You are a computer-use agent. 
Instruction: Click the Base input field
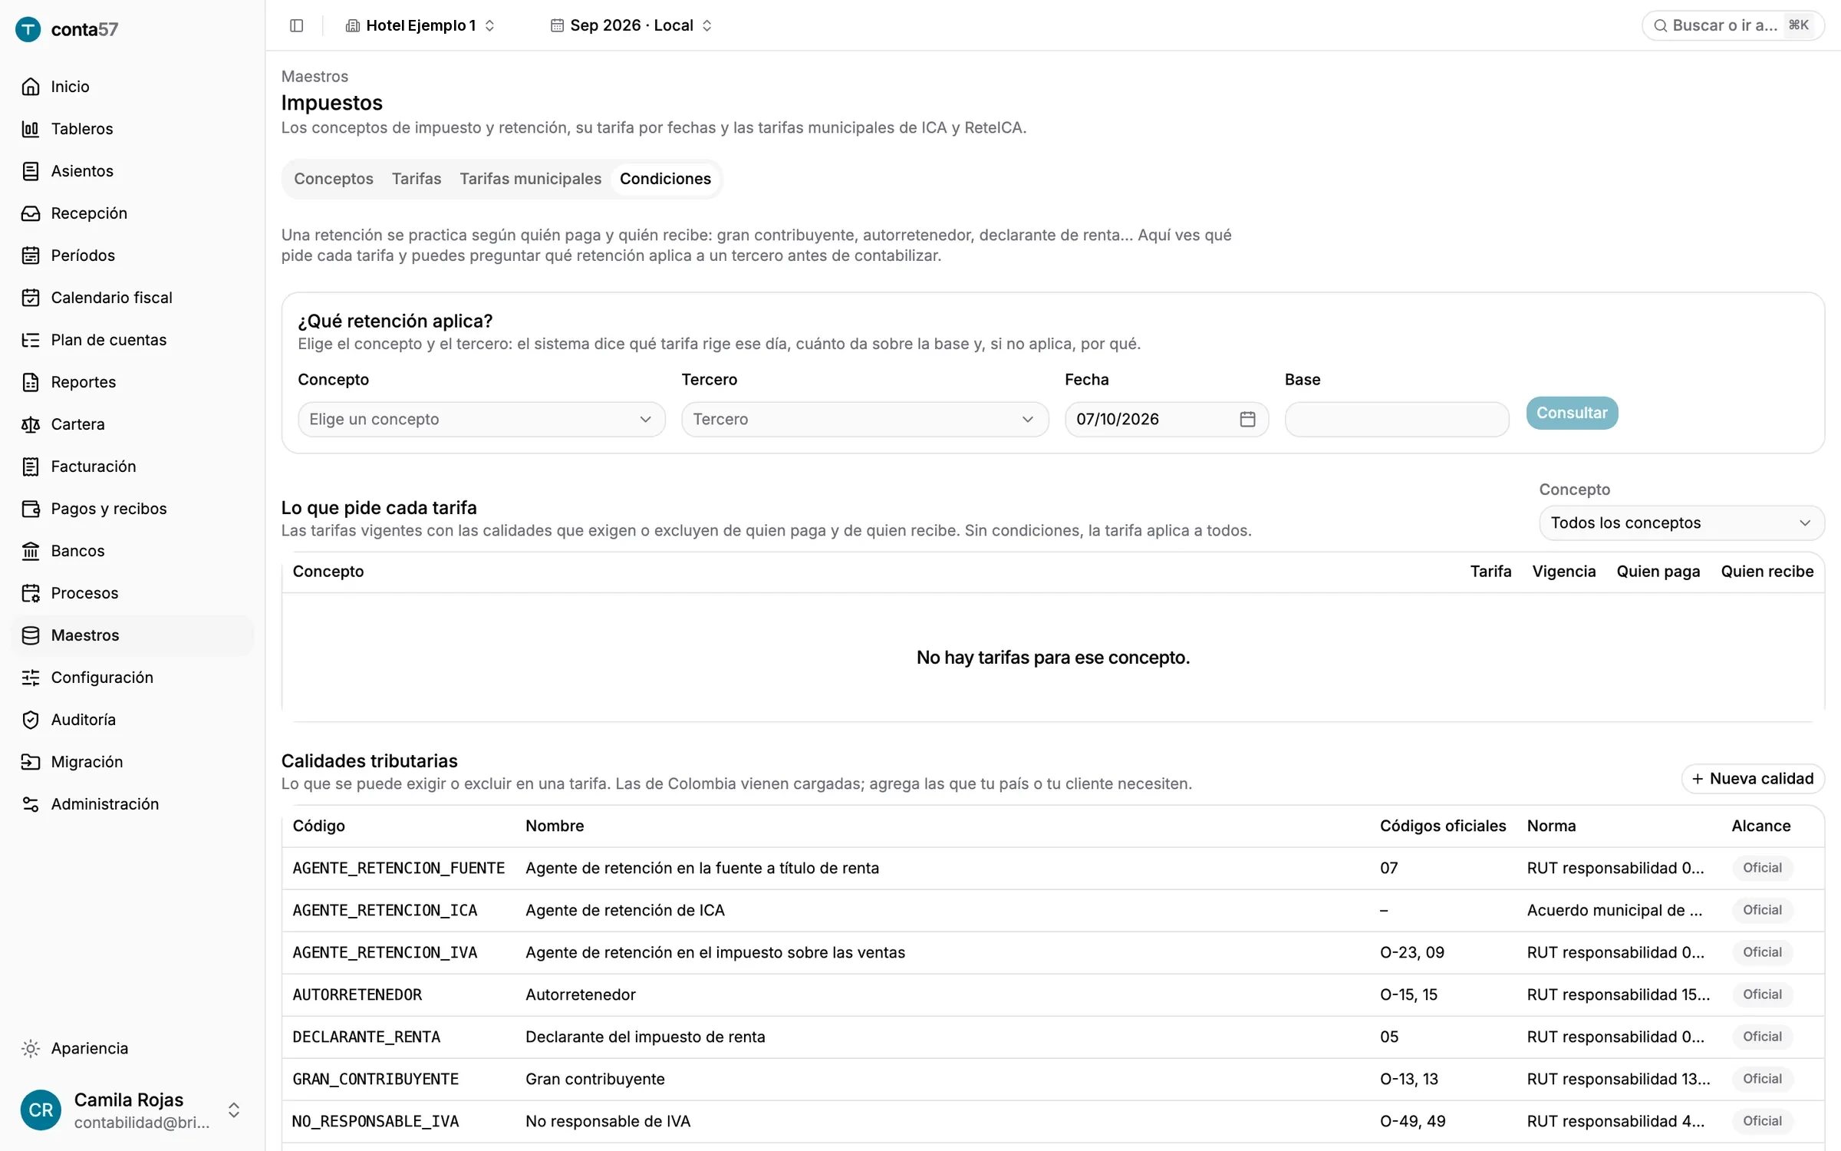pyautogui.click(x=1397, y=419)
